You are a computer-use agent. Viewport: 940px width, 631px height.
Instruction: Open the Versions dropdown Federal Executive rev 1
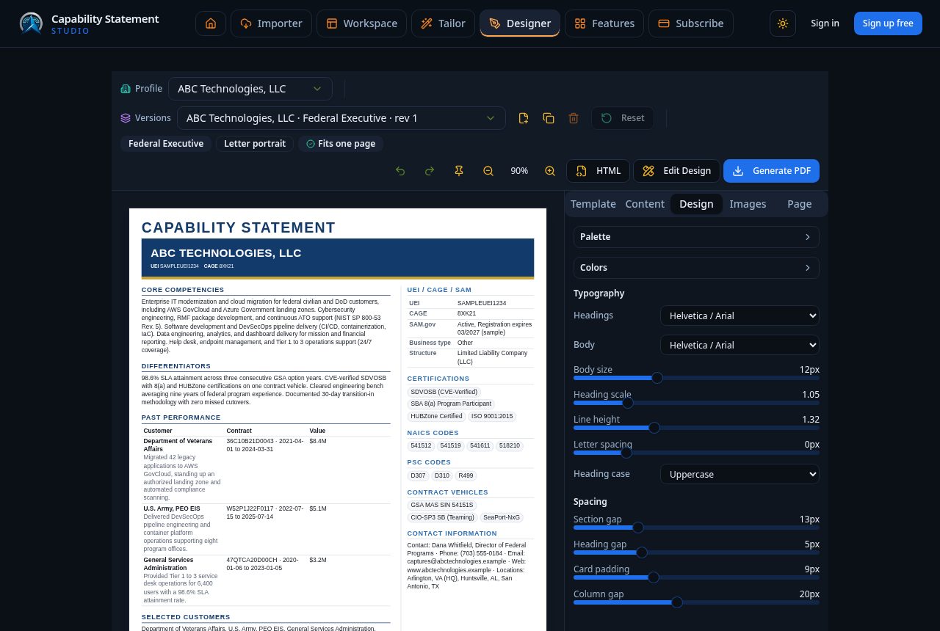(341, 118)
